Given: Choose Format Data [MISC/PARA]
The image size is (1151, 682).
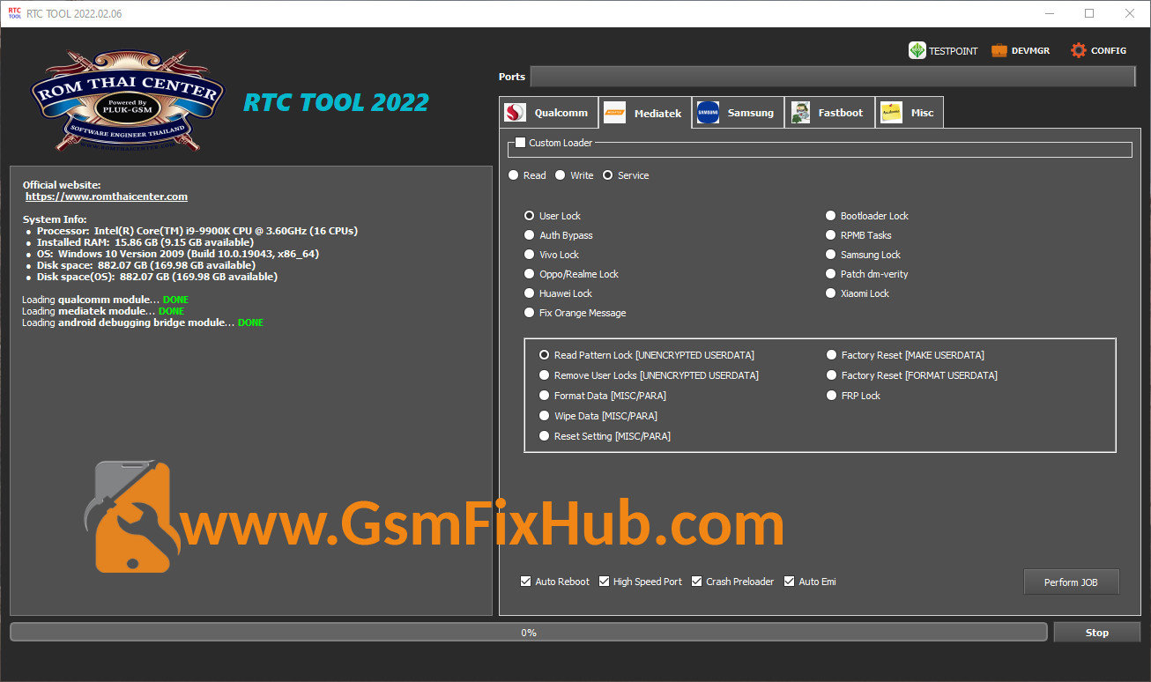Looking at the screenshot, I should click(x=545, y=396).
